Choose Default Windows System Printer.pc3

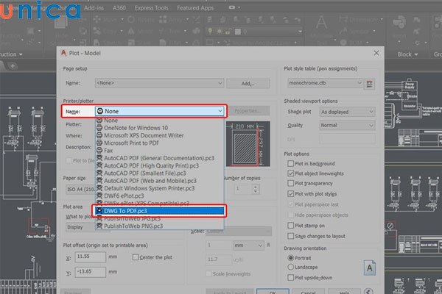tap(160, 188)
